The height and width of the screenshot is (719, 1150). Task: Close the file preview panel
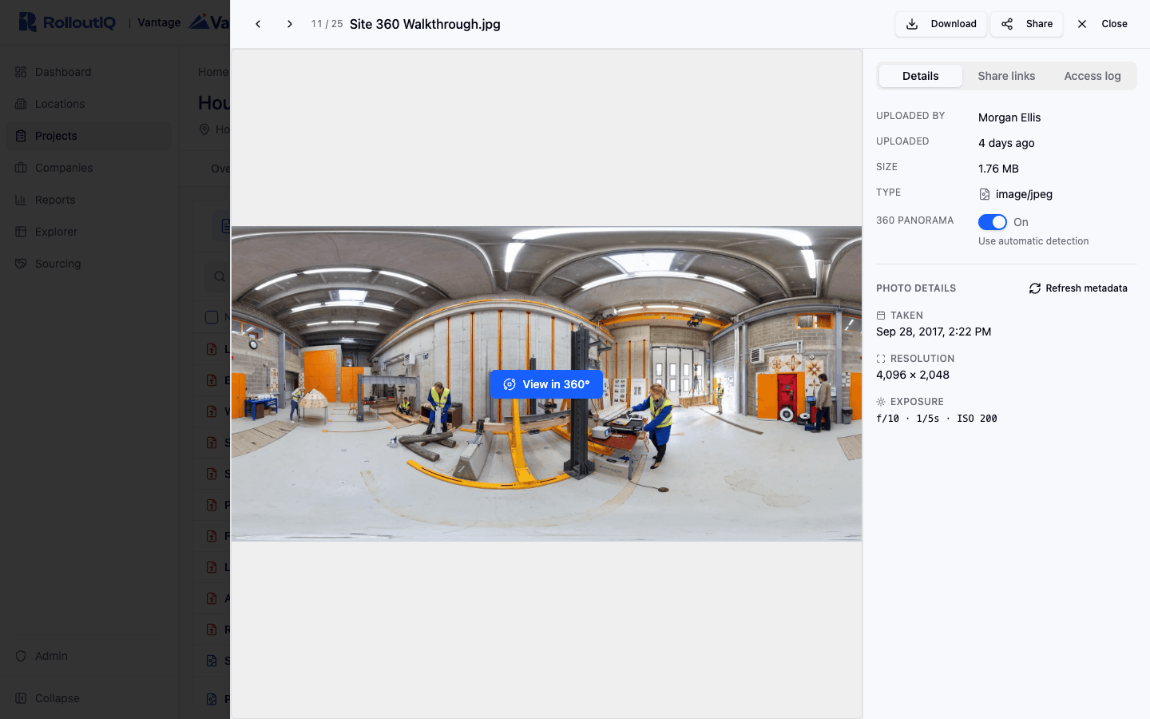tap(1102, 24)
